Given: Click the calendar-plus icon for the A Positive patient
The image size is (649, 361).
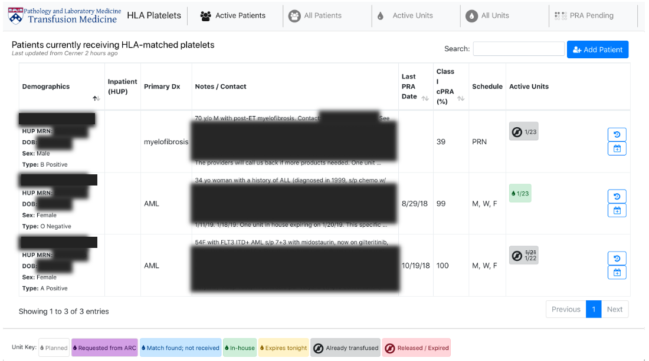Looking at the screenshot, I should point(617,272).
